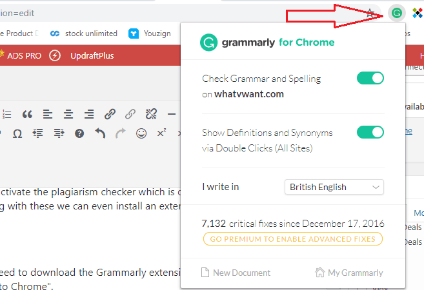
Task: Click the lightning bolt icon in admin bar
Action: click(55, 55)
